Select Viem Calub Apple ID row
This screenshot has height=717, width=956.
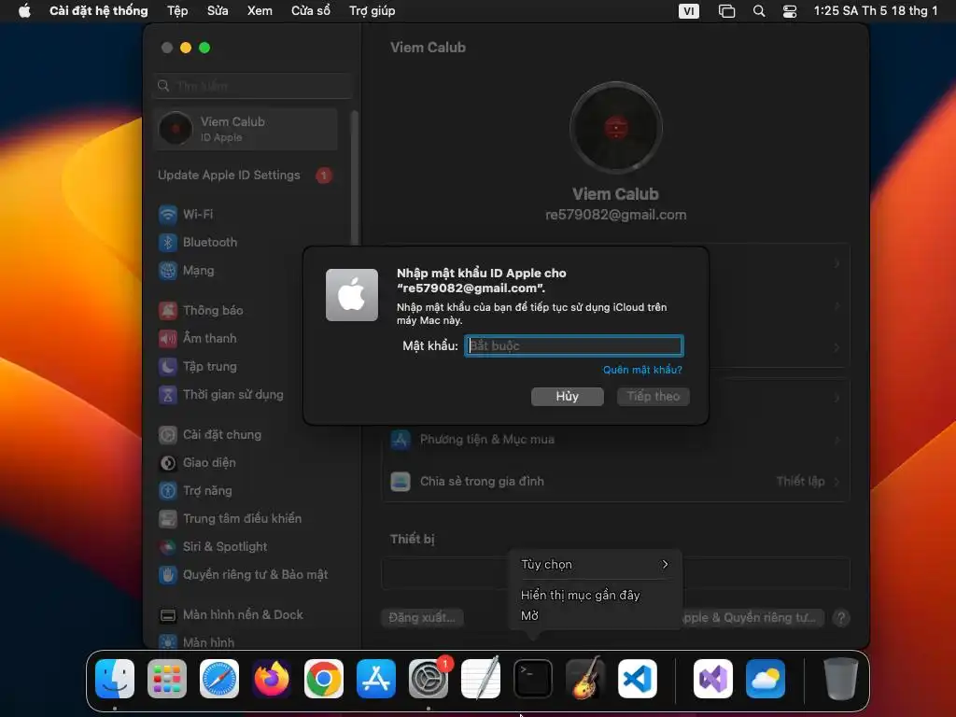click(x=246, y=129)
